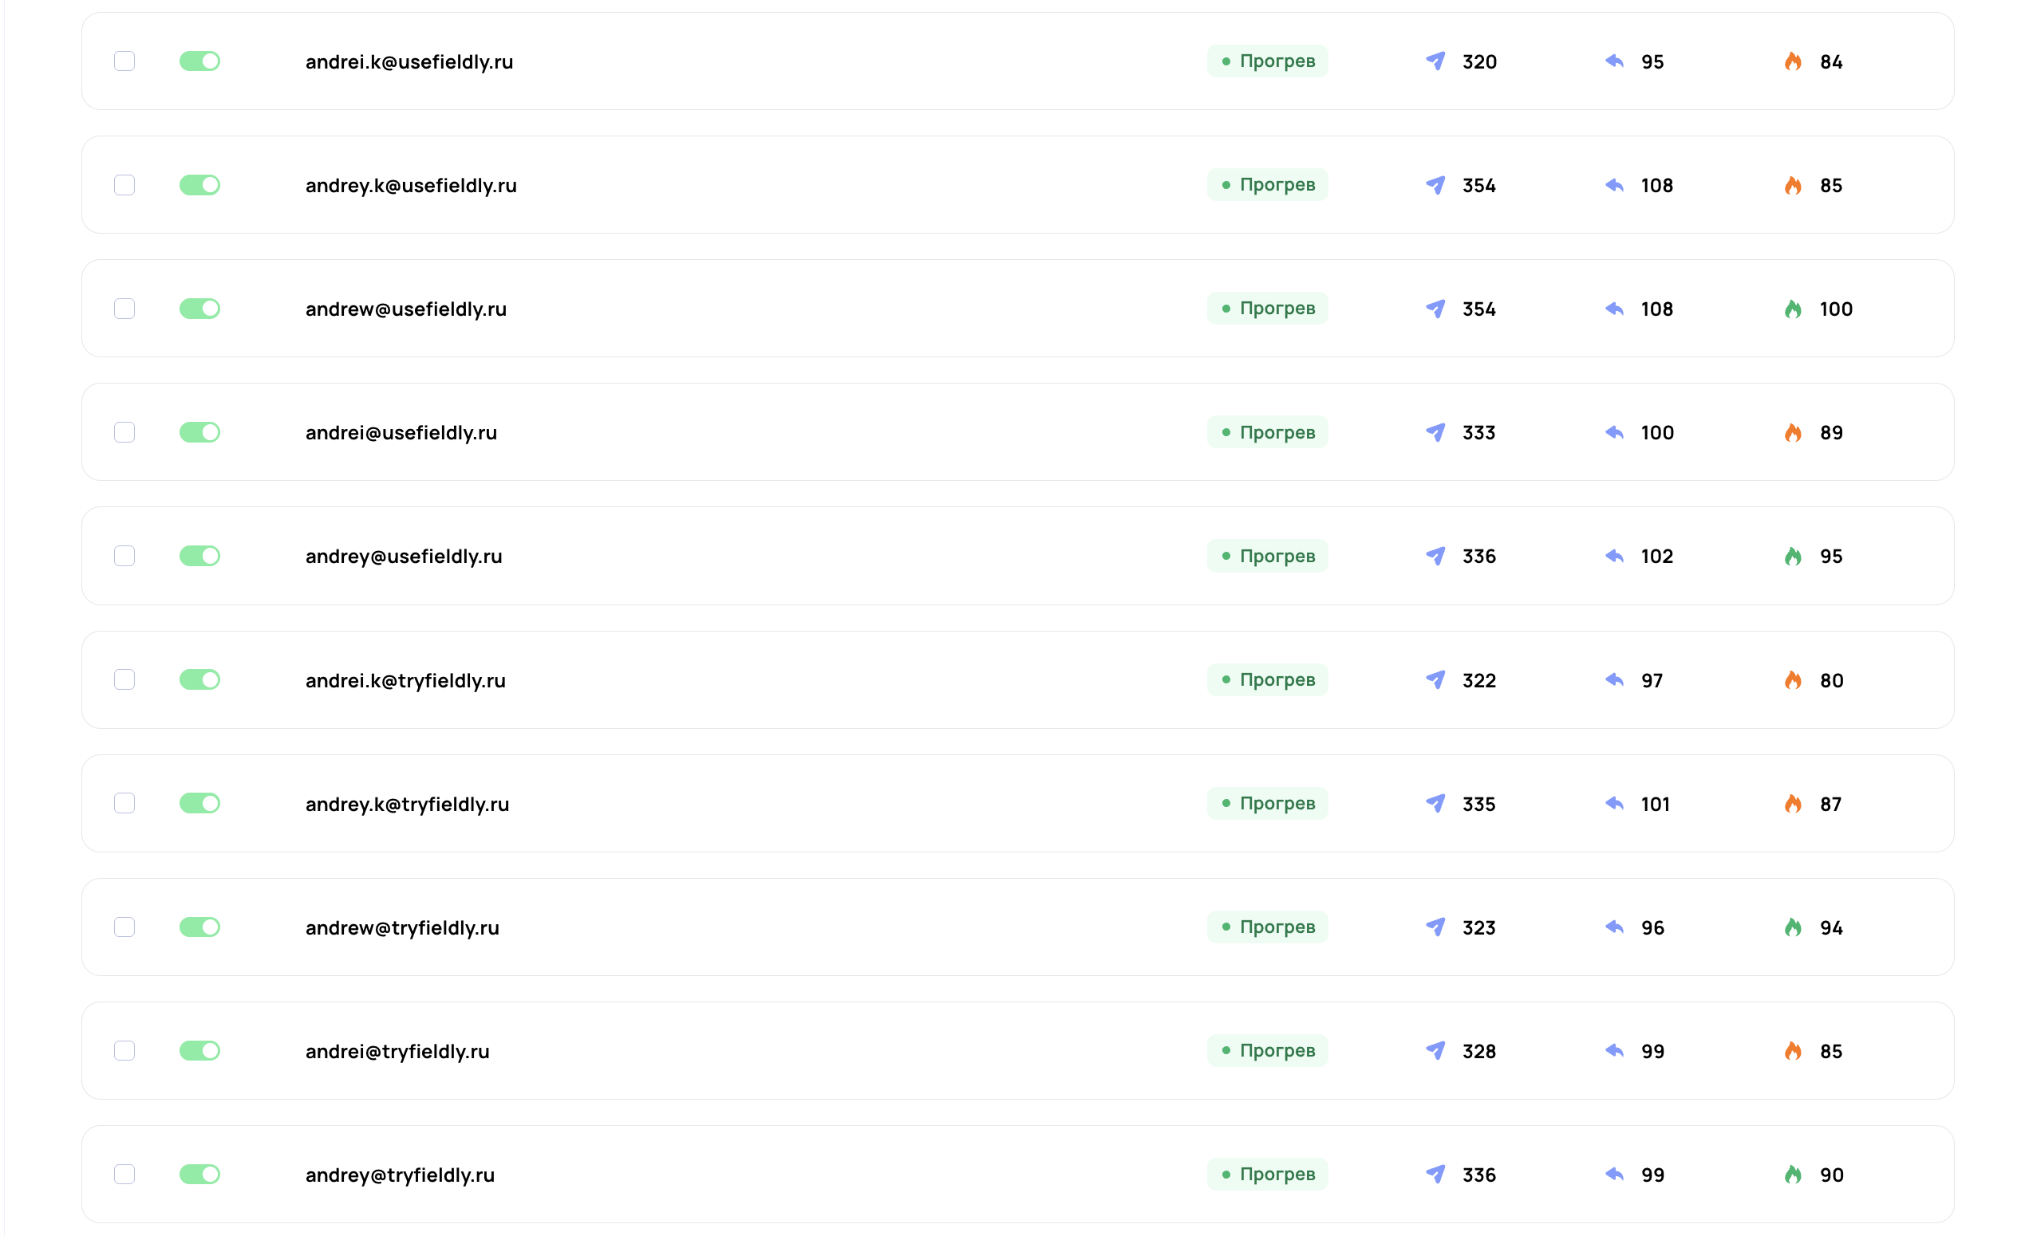Click the green flame icon for andrew@usefieldly.ru
The height and width of the screenshot is (1236, 2025).
click(1793, 309)
